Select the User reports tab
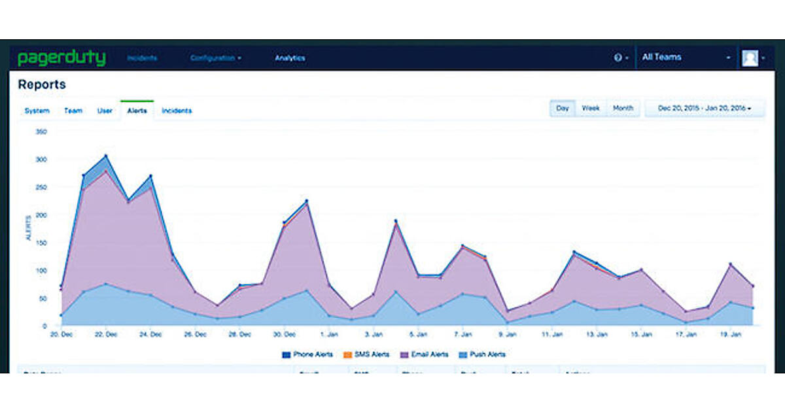785x412 pixels. [105, 111]
